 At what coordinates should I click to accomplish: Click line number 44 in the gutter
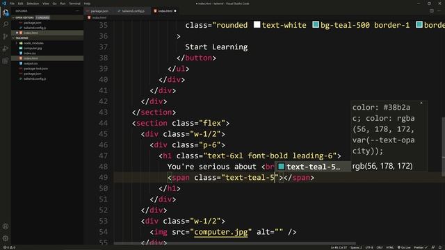click(x=104, y=124)
